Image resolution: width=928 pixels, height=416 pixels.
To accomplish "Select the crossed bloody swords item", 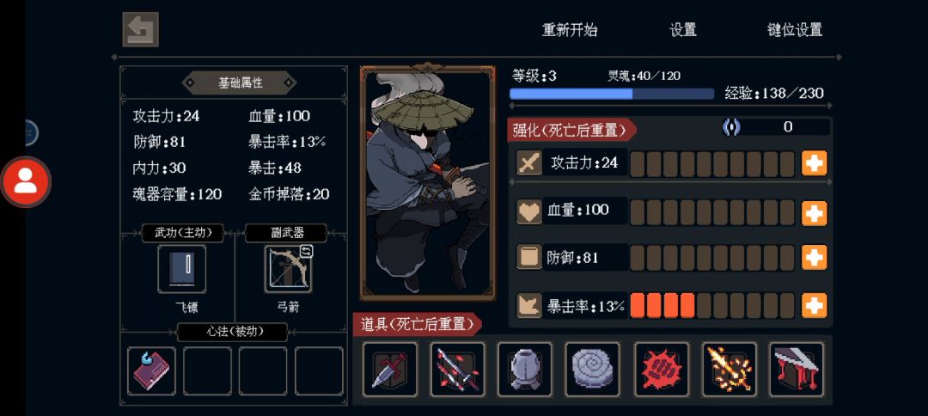I will (457, 370).
